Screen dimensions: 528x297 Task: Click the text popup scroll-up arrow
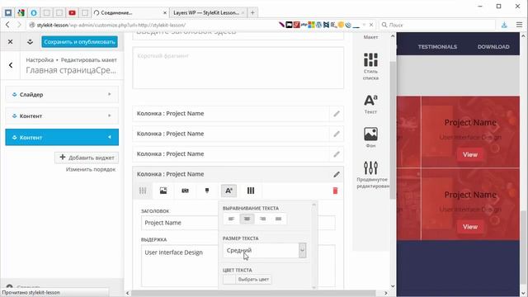[314, 204]
